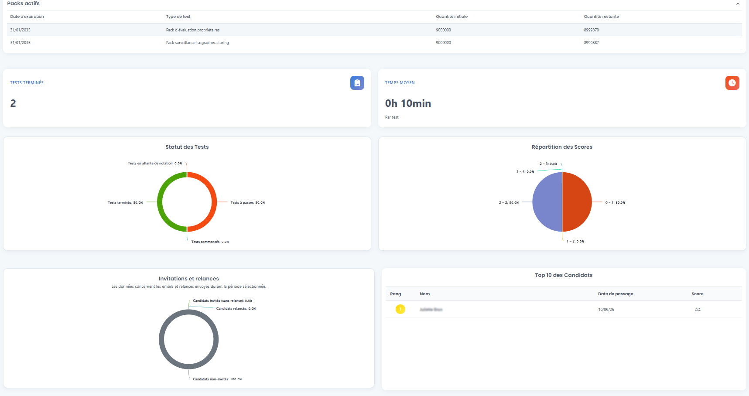The width and height of the screenshot is (749, 396).
Task: Select the Pack surveillance Isograd proctoring row
Action: click(x=374, y=43)
